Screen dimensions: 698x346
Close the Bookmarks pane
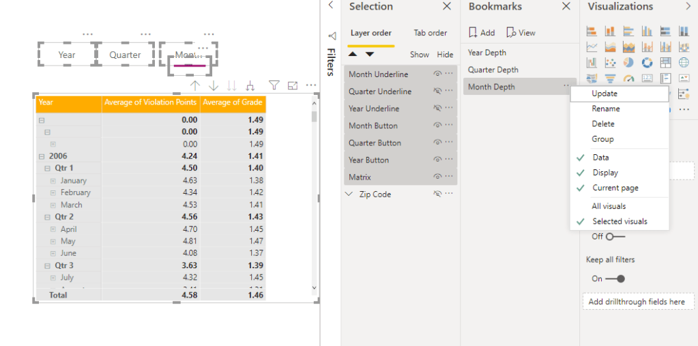tap(566, 7)
